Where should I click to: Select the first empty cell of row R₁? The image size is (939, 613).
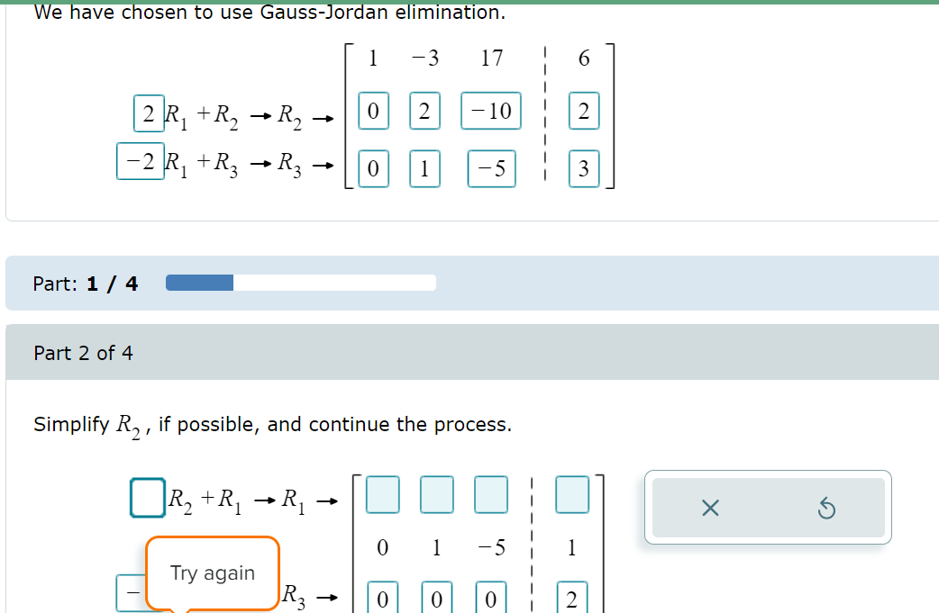(x=382, y=494)
